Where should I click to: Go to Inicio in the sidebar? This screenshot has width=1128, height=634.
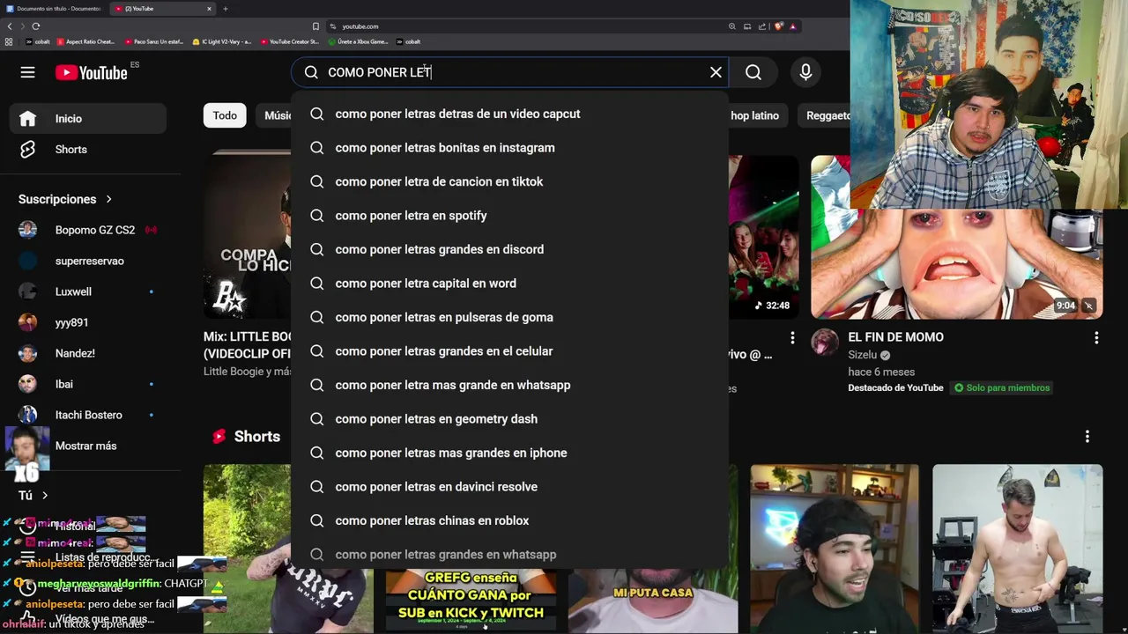click(87, 118)
